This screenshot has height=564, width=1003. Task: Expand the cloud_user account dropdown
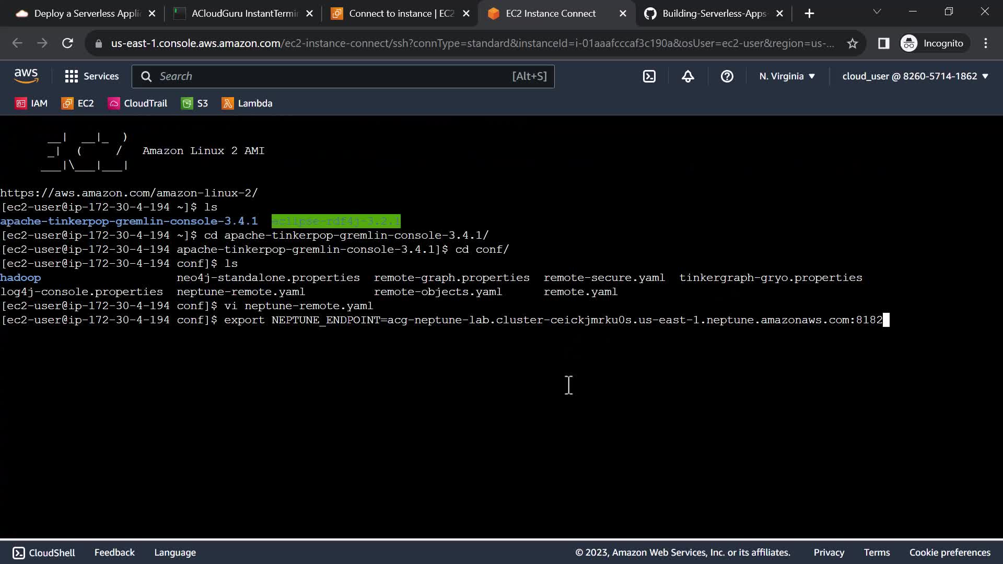coord(915,76)
